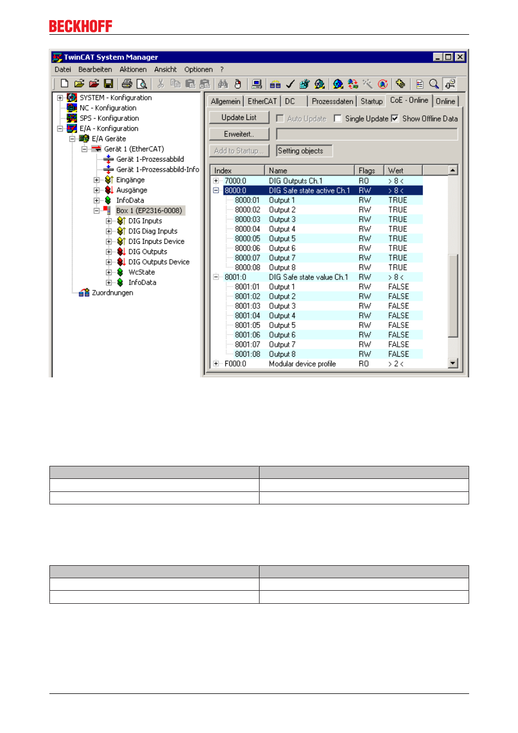
Task: Expand index F000:0 Modular device profile
Action: [x=216, y=364]
